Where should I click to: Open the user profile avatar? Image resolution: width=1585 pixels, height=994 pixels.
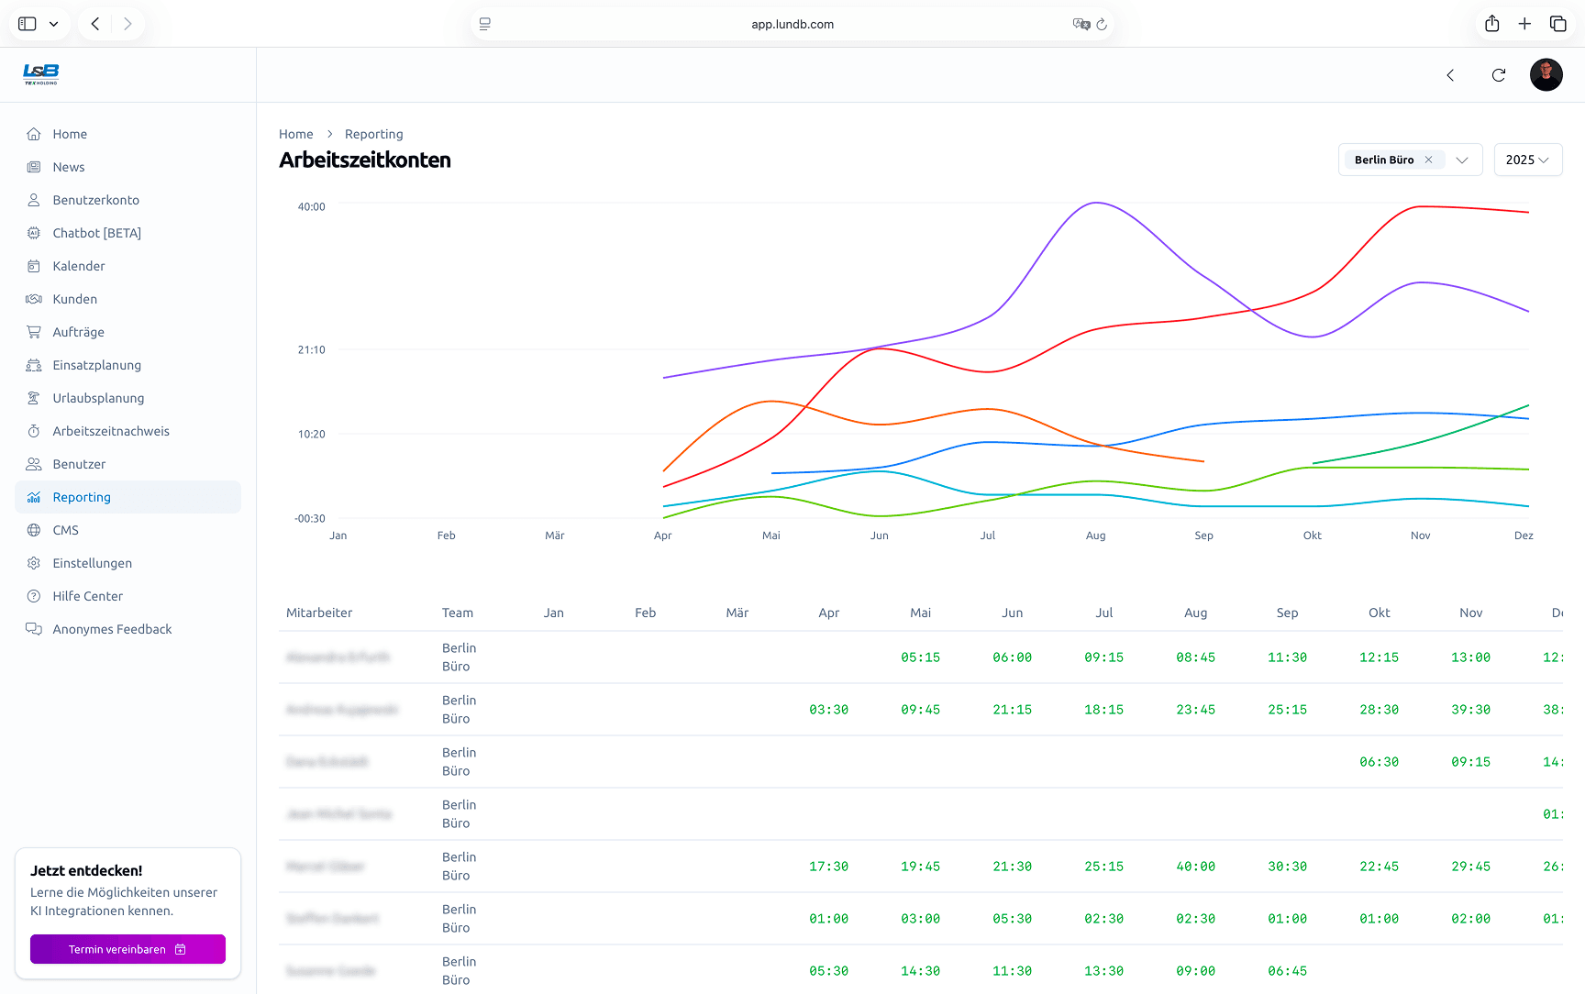(x=1546, y=75)
